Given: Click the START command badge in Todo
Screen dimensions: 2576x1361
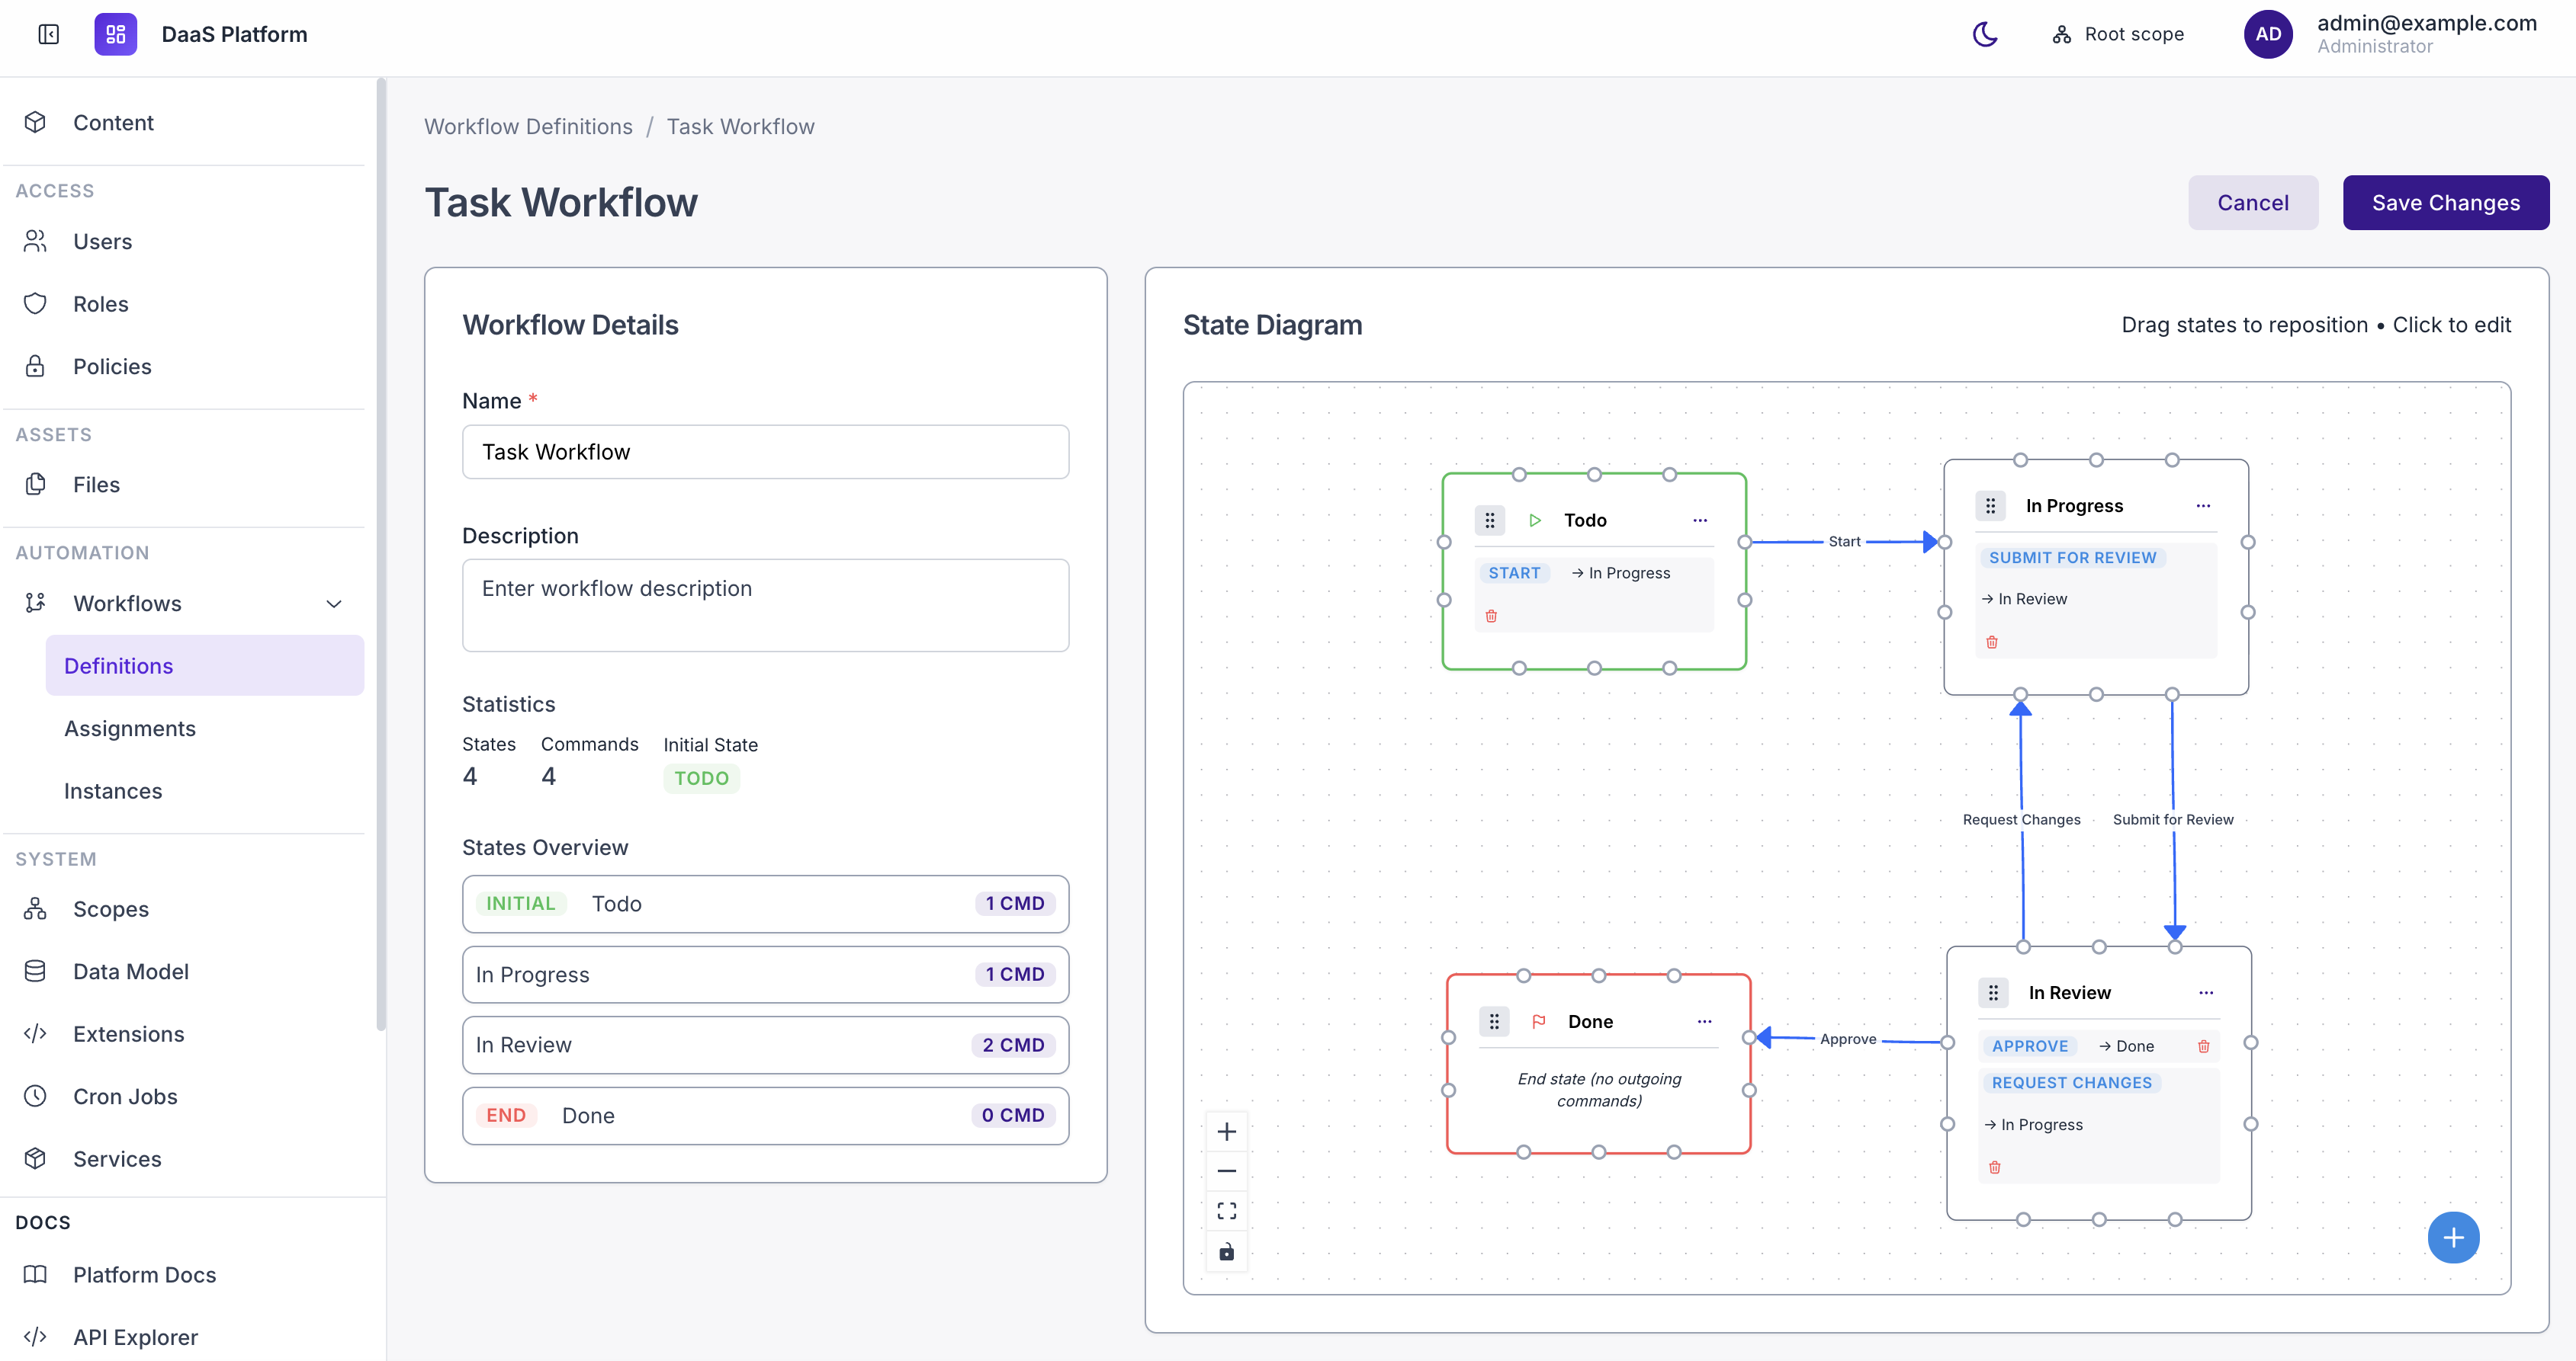Looking at the screenshot, I should pyautogui.click(x=1514, y=572).
